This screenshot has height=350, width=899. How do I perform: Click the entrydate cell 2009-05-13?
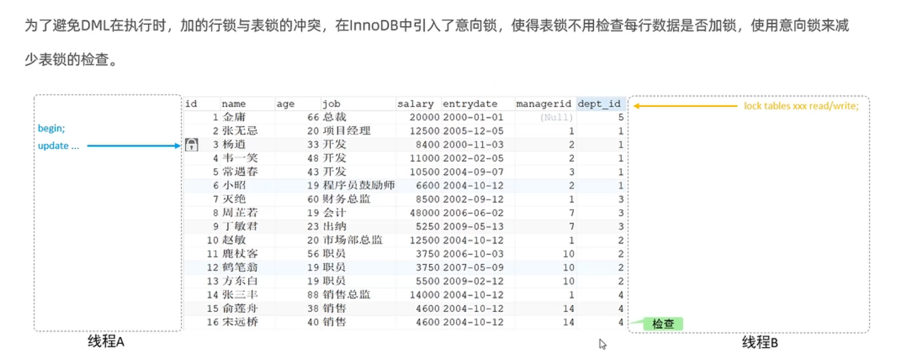473,227
